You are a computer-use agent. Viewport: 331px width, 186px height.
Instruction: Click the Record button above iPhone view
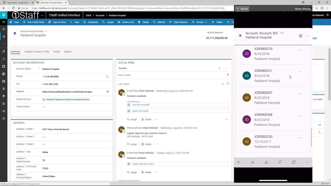click(242, 9)
